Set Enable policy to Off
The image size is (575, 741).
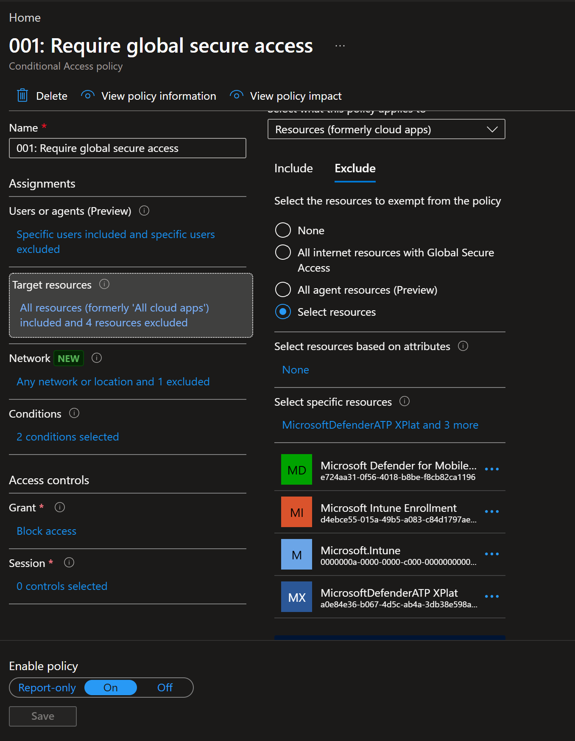point(165,688)
